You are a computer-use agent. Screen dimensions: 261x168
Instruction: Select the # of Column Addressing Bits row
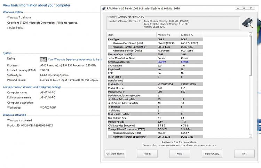[x=155, y=103]
